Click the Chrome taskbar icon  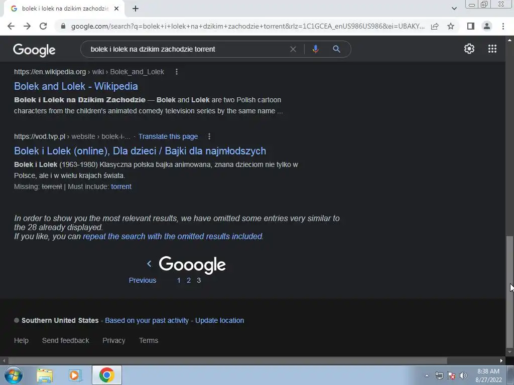point(107,375)
